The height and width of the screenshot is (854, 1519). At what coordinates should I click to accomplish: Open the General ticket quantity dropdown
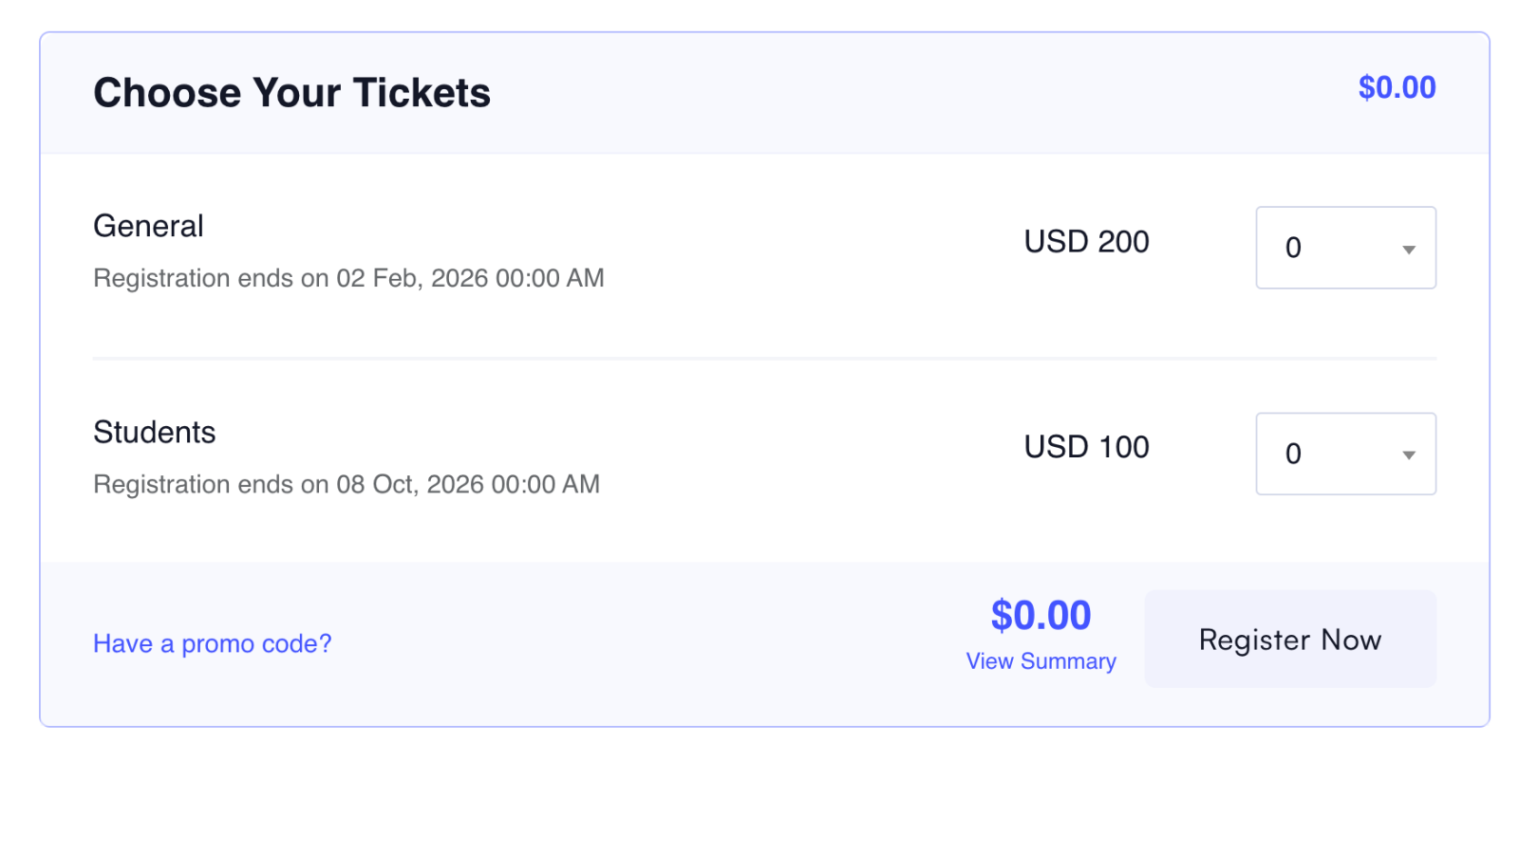click(x=1344, y=248)
